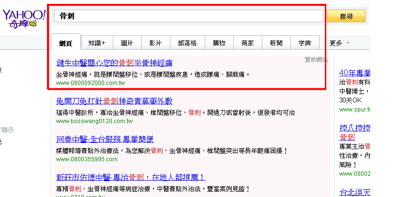Click the URL www.bosswang0120.com.tw
The width and height of the screenshot is (396, 197).
pyautogui.click(x=94, y=121)
